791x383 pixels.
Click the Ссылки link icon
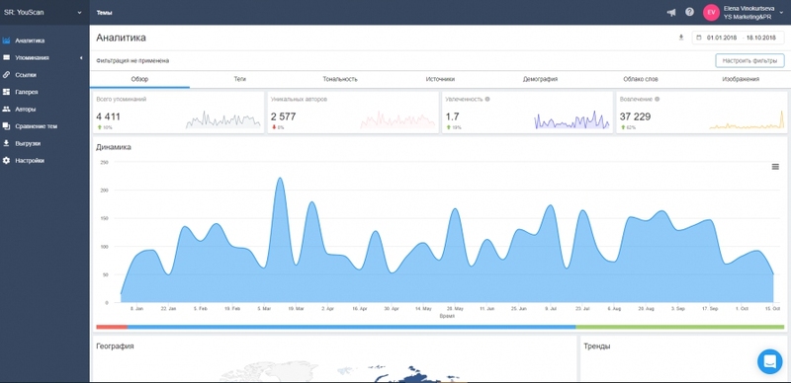click(6, 75)
